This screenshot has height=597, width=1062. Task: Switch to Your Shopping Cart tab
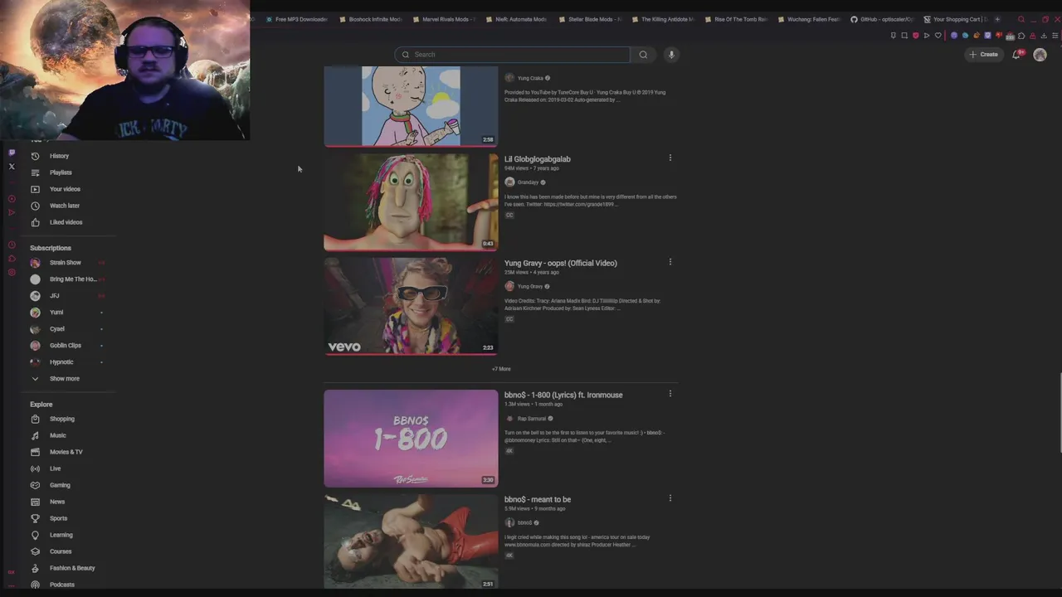955,19
